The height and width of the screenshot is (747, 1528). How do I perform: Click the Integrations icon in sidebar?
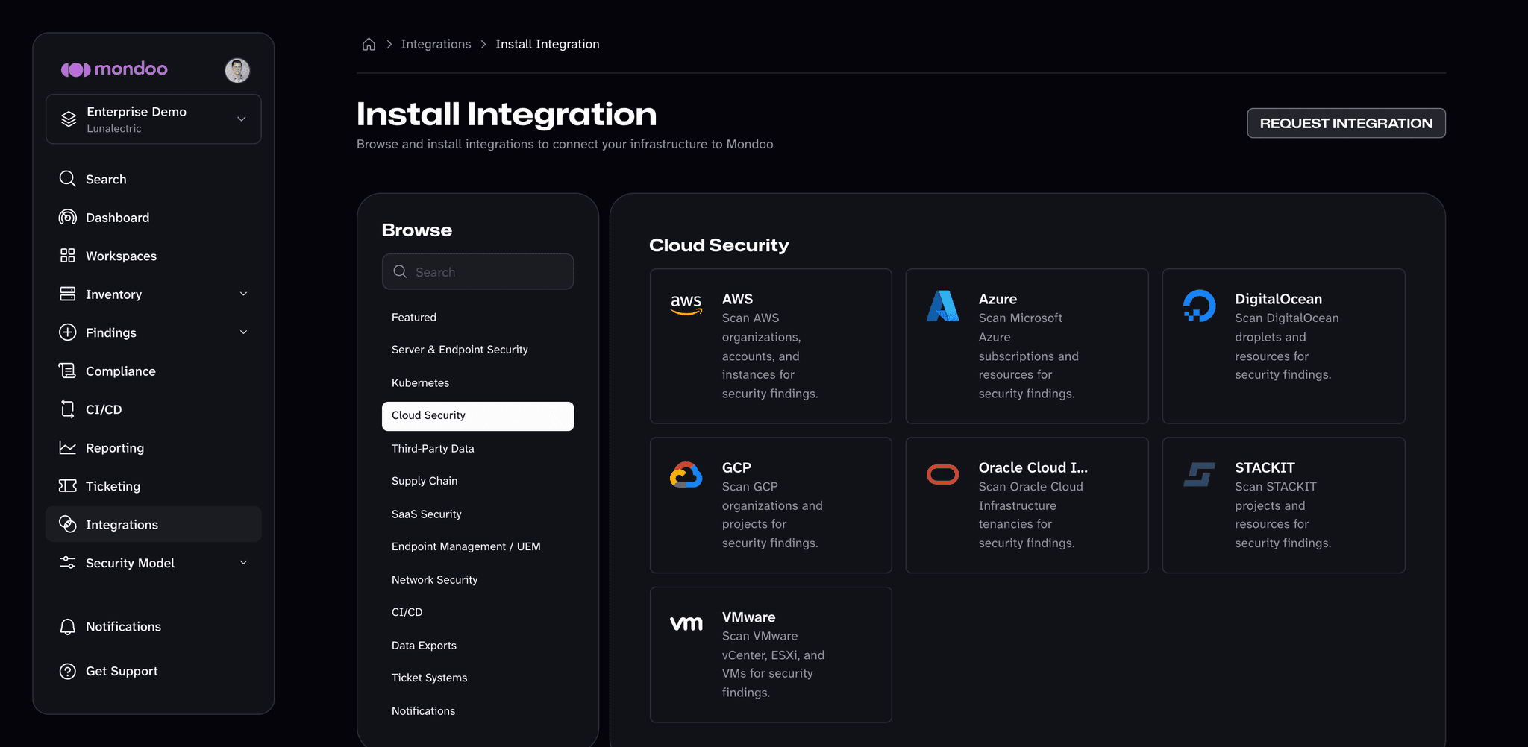point(67,524)
